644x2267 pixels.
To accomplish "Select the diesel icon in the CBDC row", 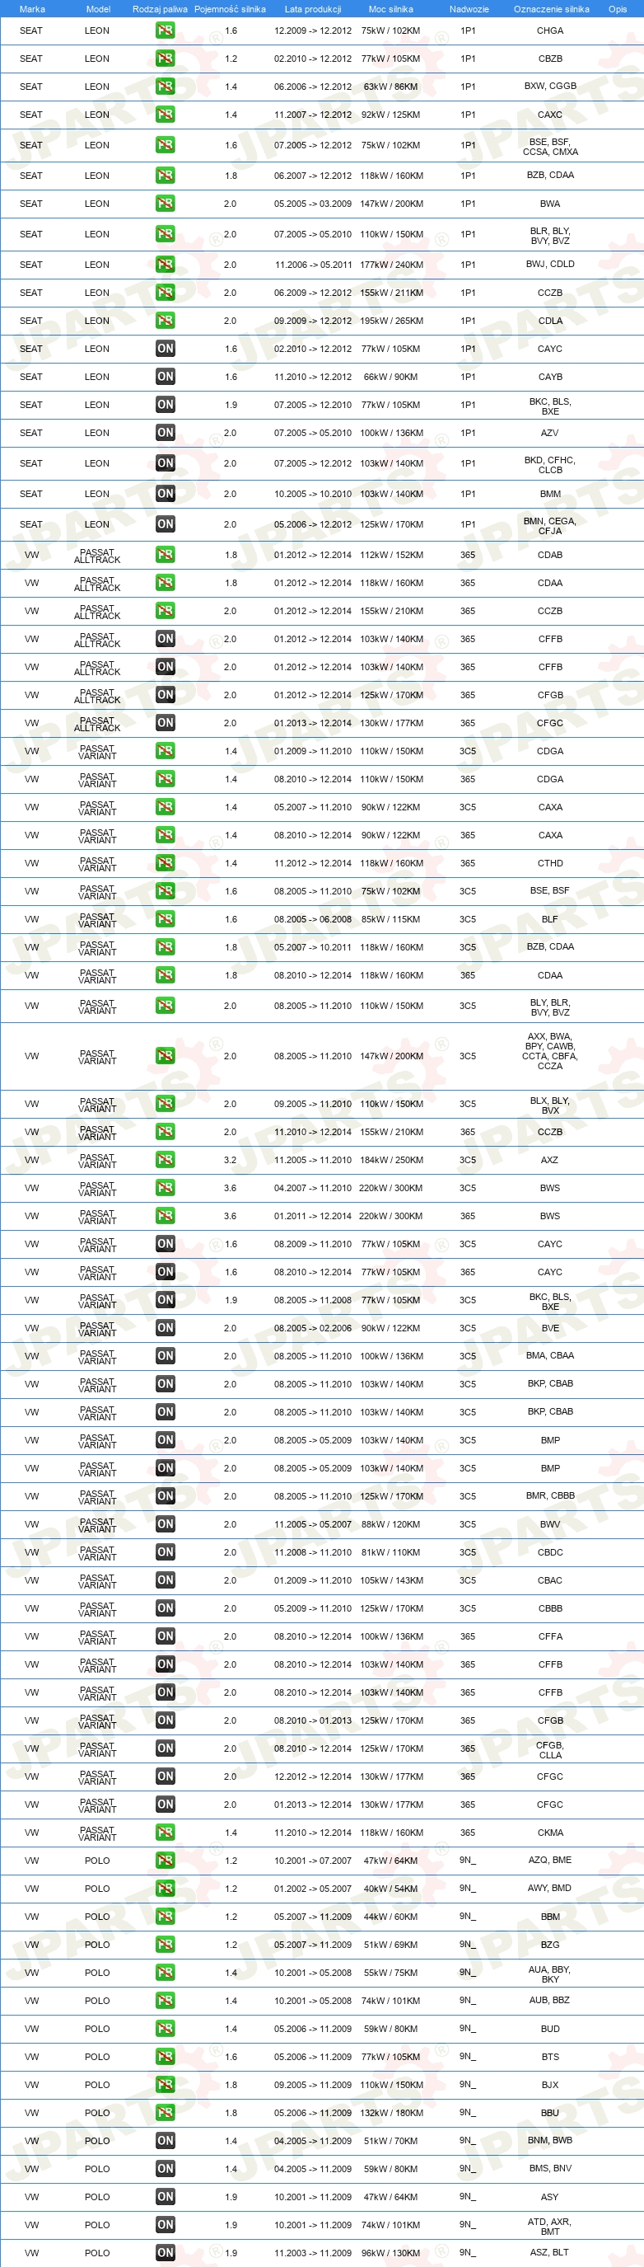I will (x=166, y=1552).
